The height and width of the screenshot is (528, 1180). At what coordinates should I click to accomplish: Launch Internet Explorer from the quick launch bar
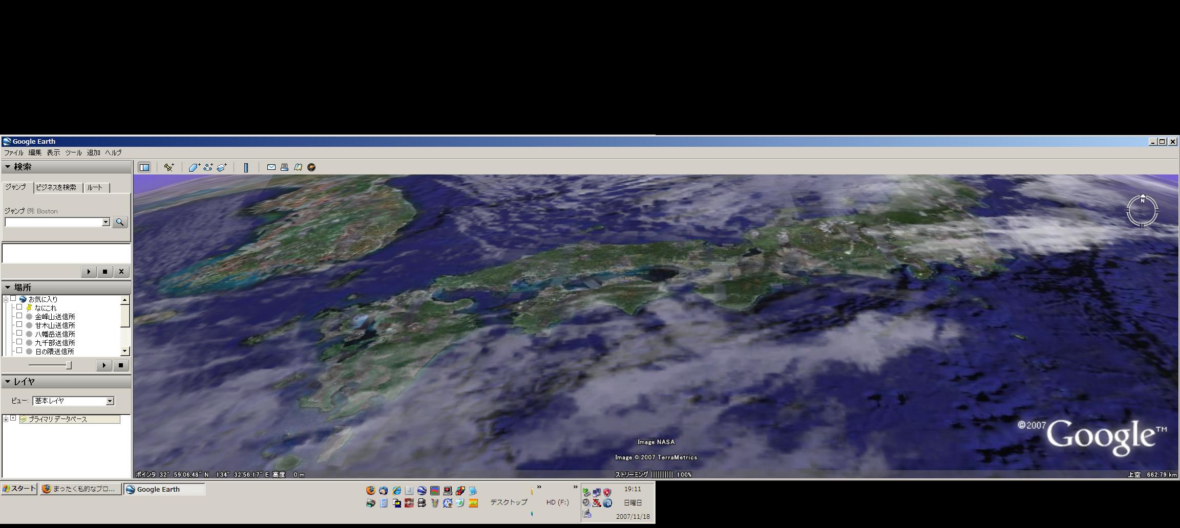pos(396,491)
